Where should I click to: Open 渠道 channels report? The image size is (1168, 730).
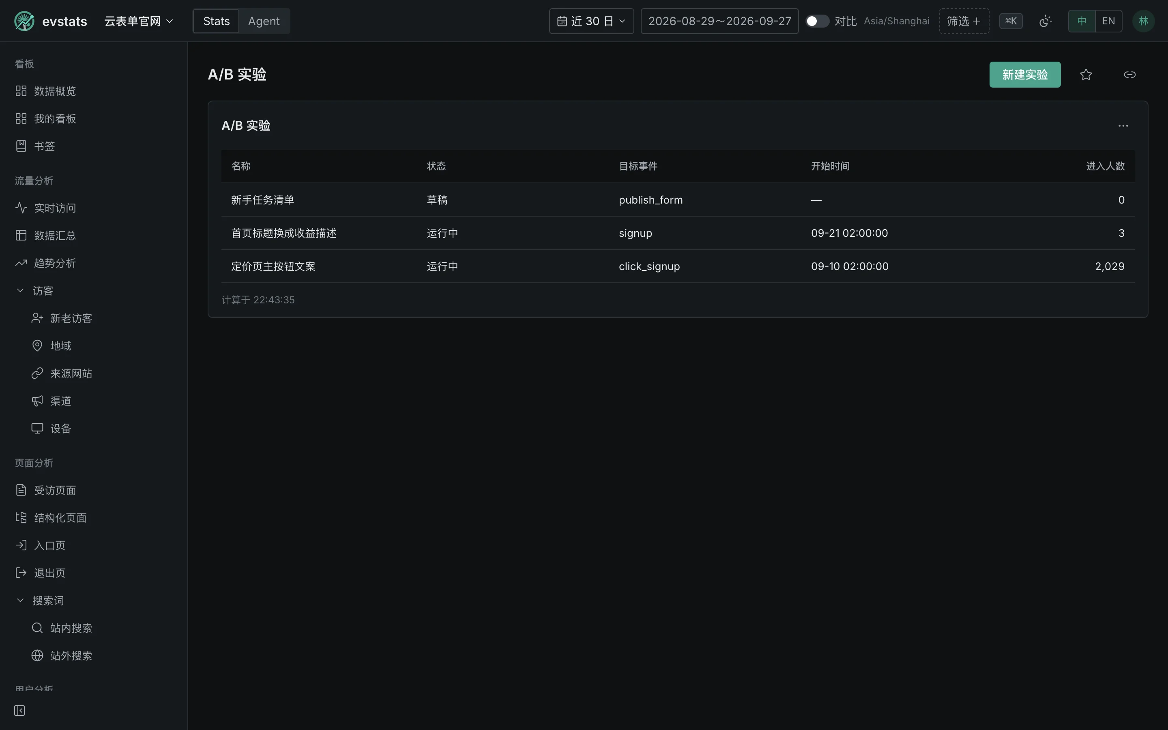point(102,401)
